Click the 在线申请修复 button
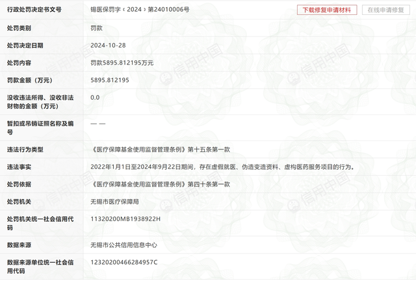 [385, 10]
